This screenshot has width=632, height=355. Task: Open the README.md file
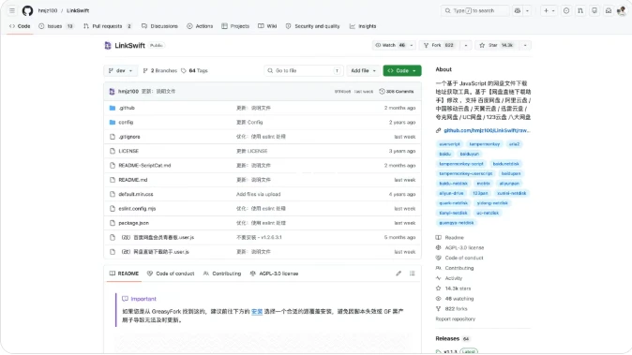pyautogui.click(x=133, y=180)
